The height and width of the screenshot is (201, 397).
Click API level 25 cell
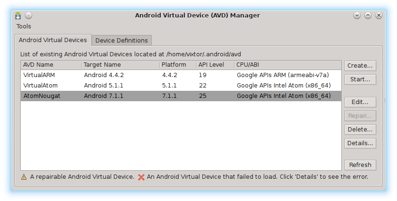coord(203,96)
